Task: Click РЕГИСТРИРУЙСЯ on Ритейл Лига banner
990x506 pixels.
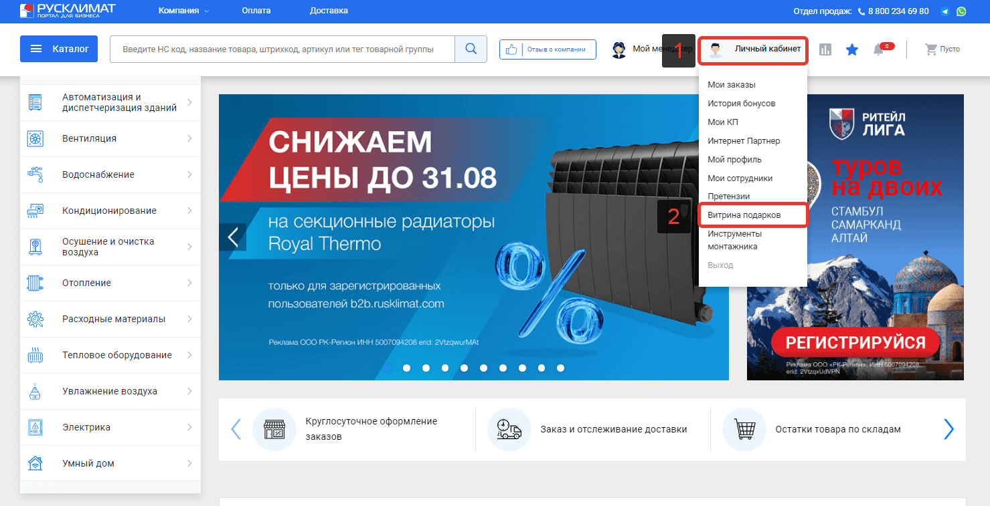Action: 855,343
